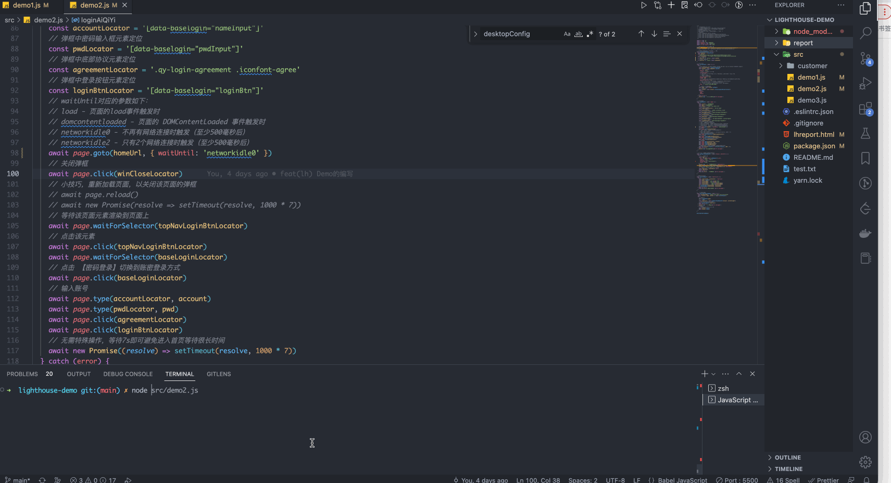This screenshot has height=483, width=891.
Task: Click Port : 5500 in status bar
Action: pos(737,480)
